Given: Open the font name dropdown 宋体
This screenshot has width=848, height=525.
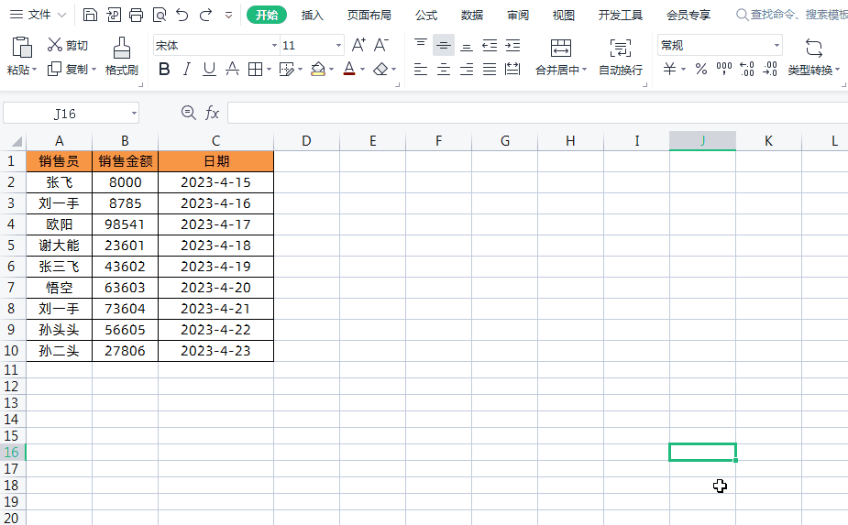Looking at the screenshot, I should tap(275, 46).
